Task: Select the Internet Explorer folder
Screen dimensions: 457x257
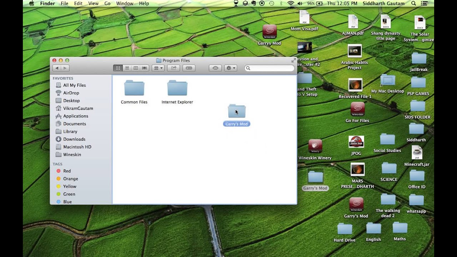Action: pos(177,92)
